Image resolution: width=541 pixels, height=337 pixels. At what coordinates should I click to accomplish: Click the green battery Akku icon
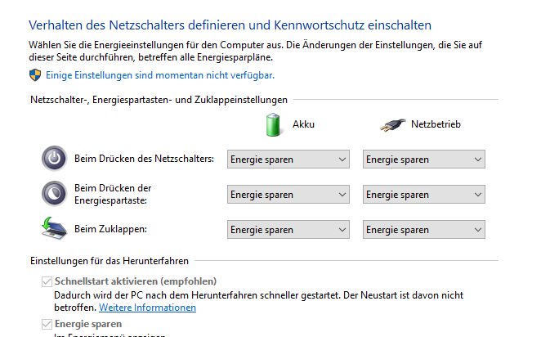[x=273, y=125]
